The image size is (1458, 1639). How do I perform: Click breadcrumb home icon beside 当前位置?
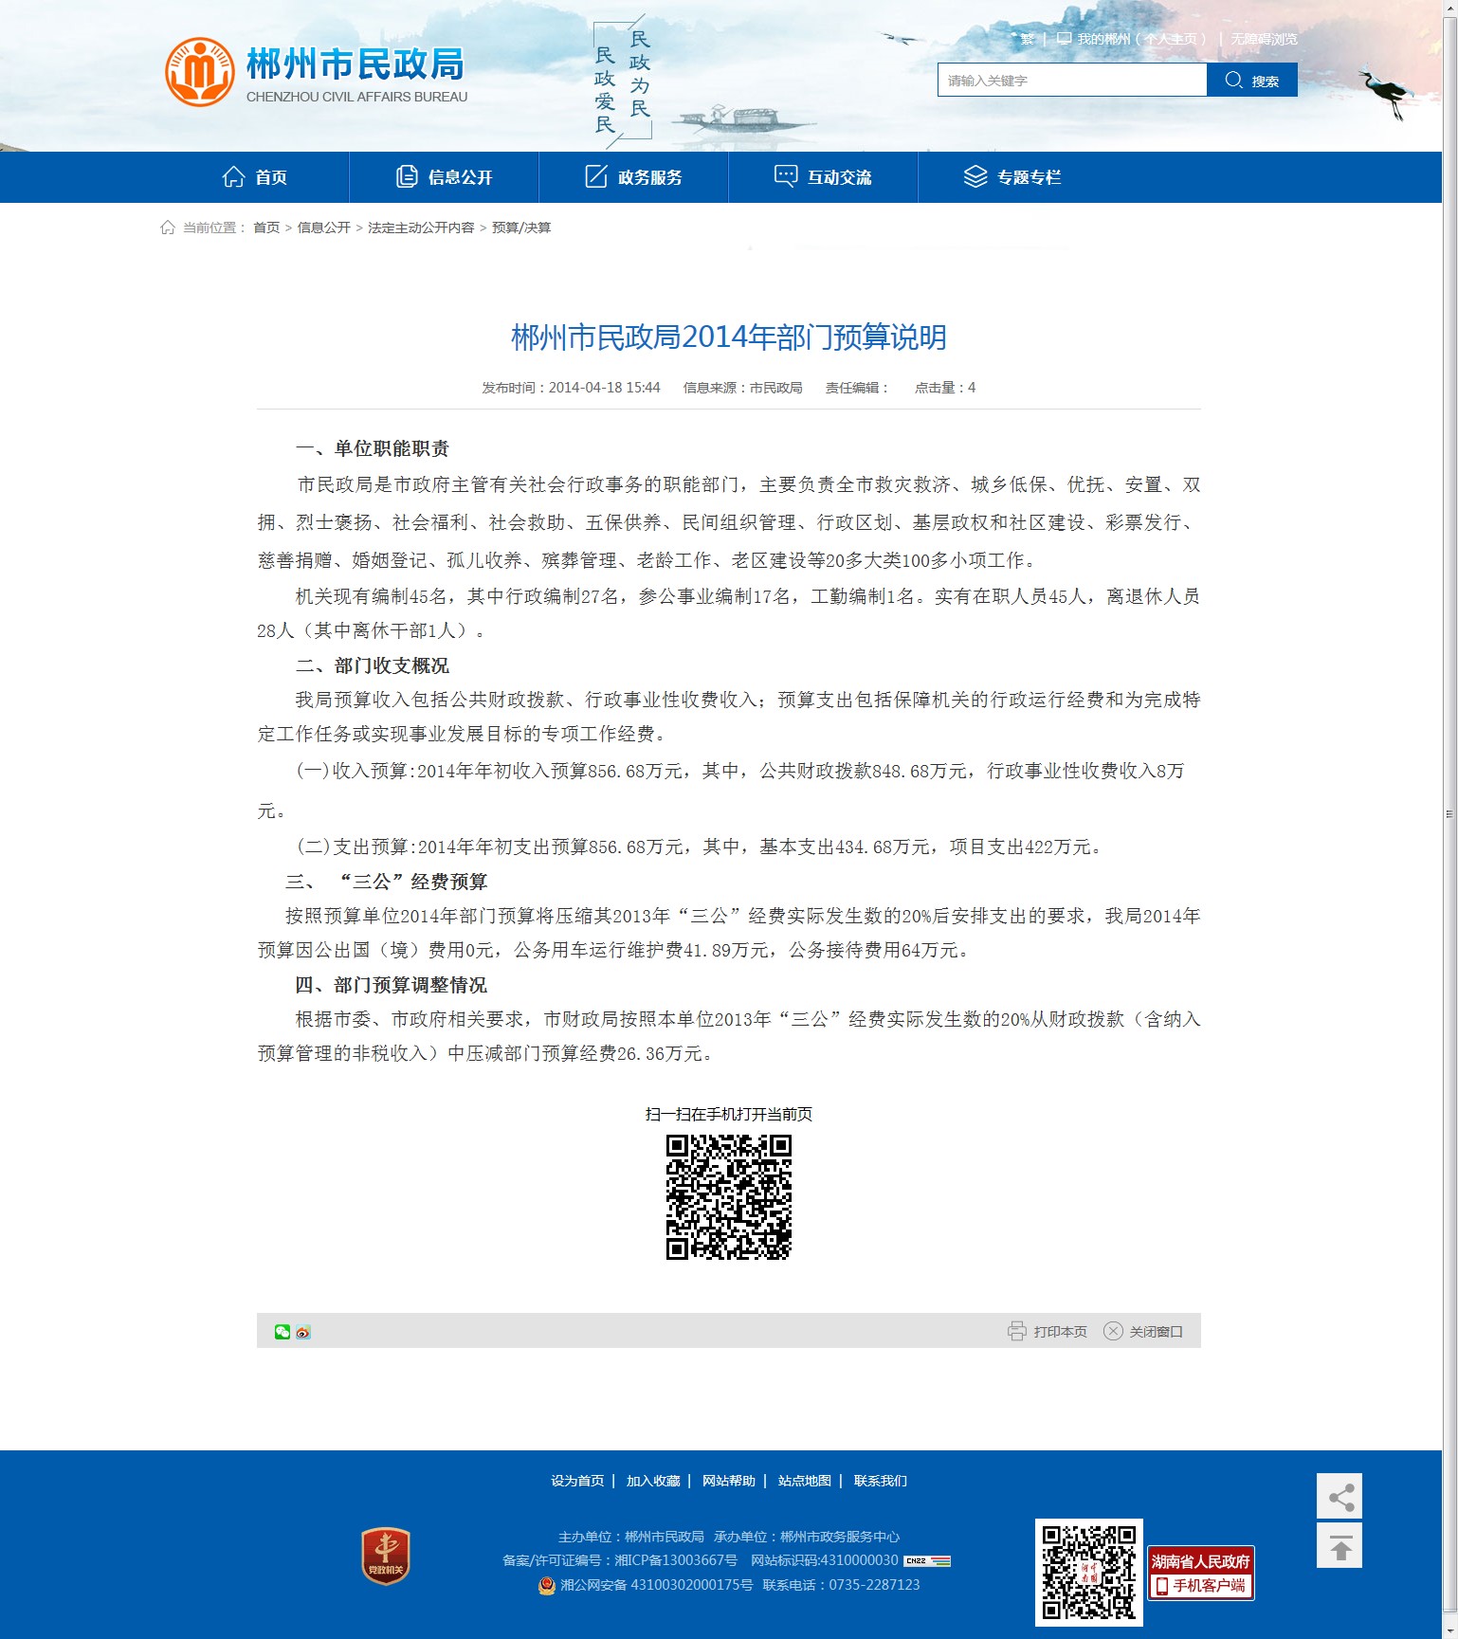click(168, 228)
